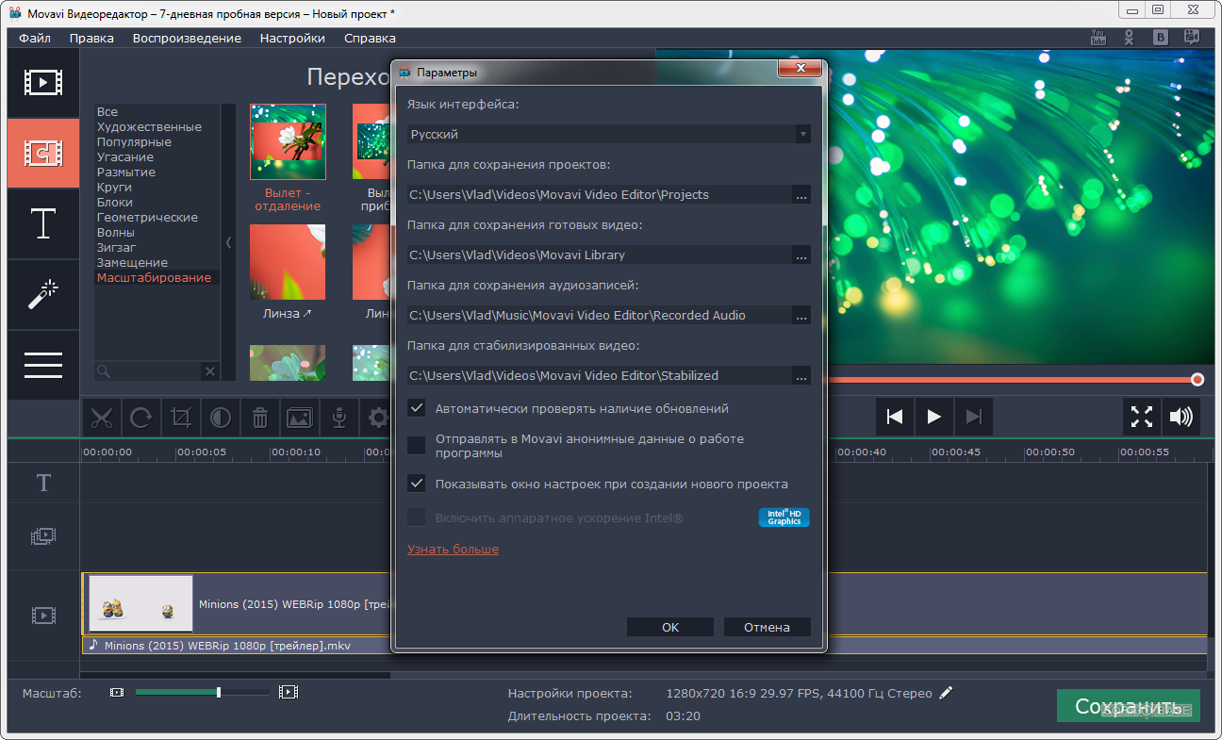Click Отмена in Параметры dialog

(767, 627)
